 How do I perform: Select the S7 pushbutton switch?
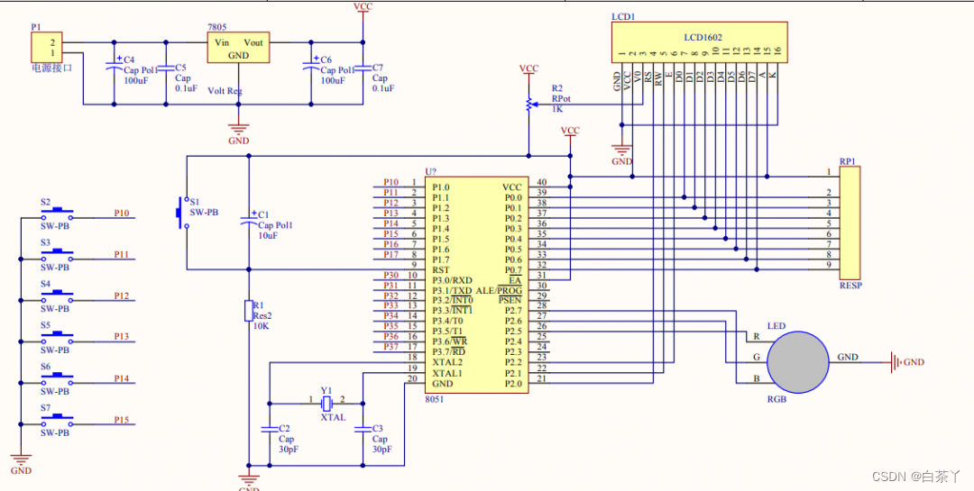pos(56,422)
